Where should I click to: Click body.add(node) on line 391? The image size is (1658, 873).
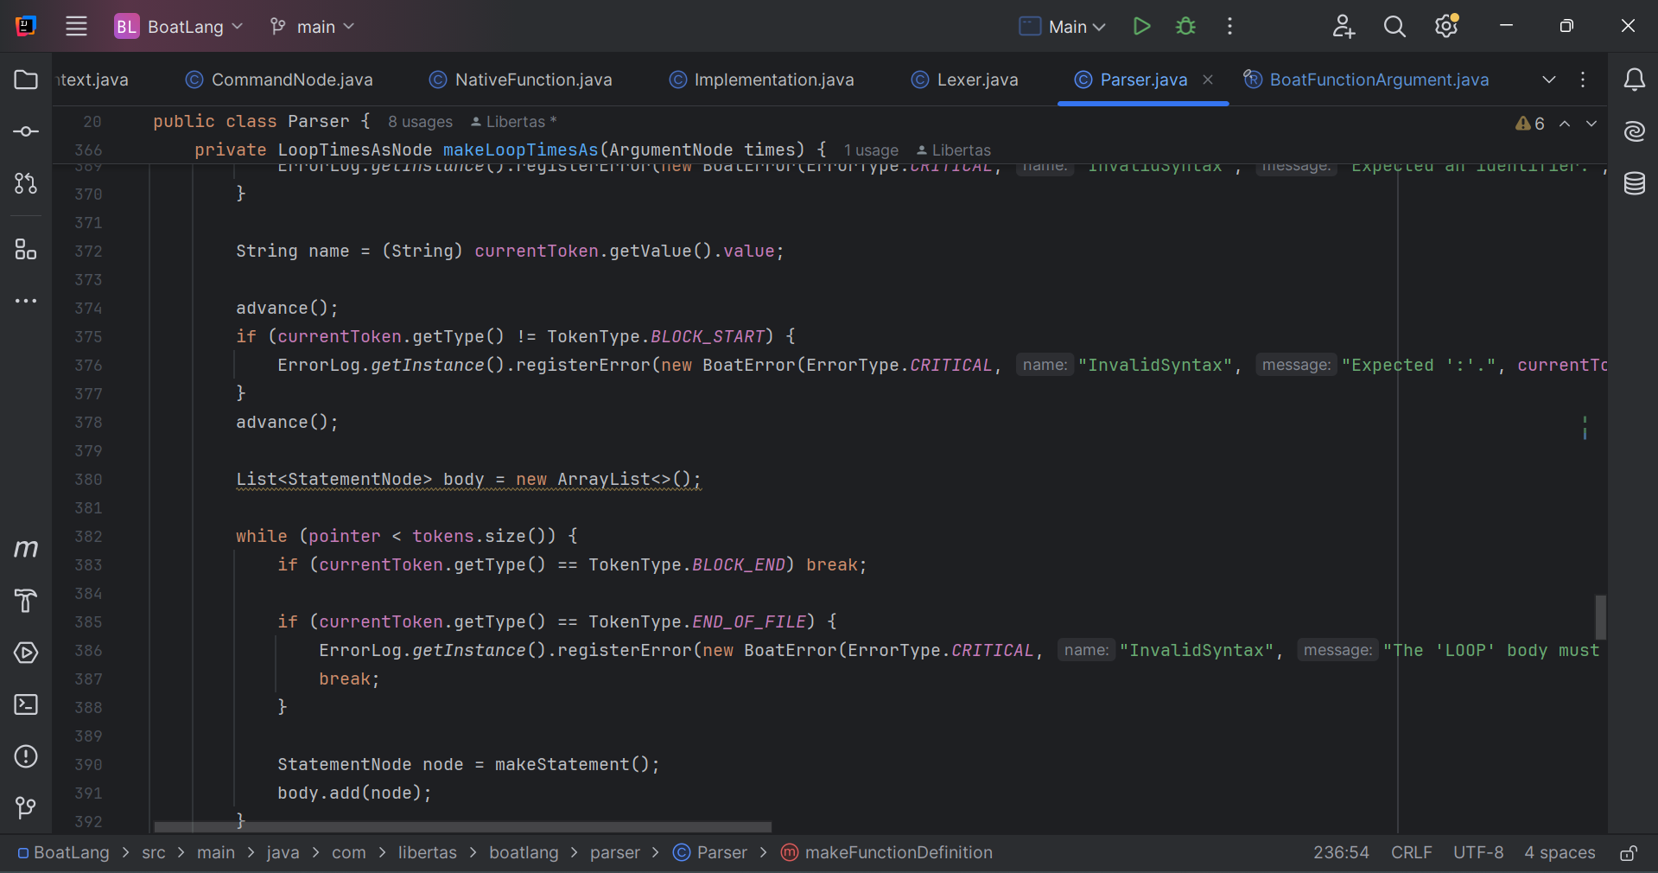354,793
